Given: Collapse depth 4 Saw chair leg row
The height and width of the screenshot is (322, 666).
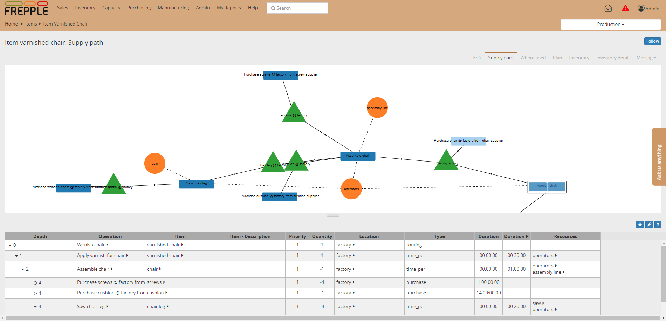Looking at the screenshot, I should pos(35,307).
